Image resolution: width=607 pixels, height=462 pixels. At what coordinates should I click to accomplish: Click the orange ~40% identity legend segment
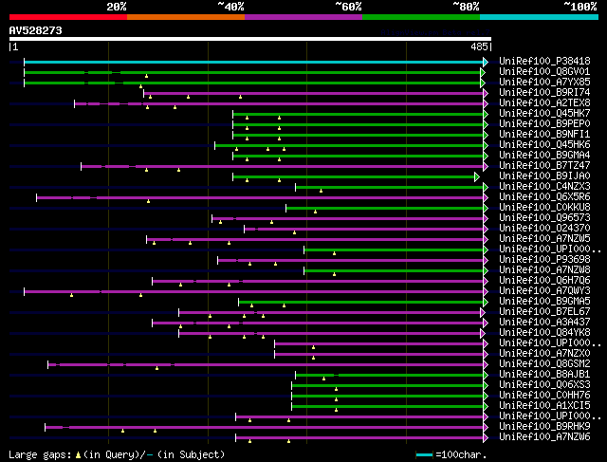pos(186,17)
